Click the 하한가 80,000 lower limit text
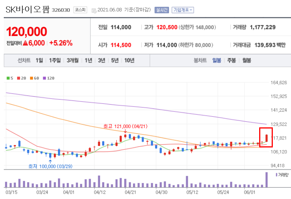This screenshot has height=199, width=291. click(x=196, y=45)
